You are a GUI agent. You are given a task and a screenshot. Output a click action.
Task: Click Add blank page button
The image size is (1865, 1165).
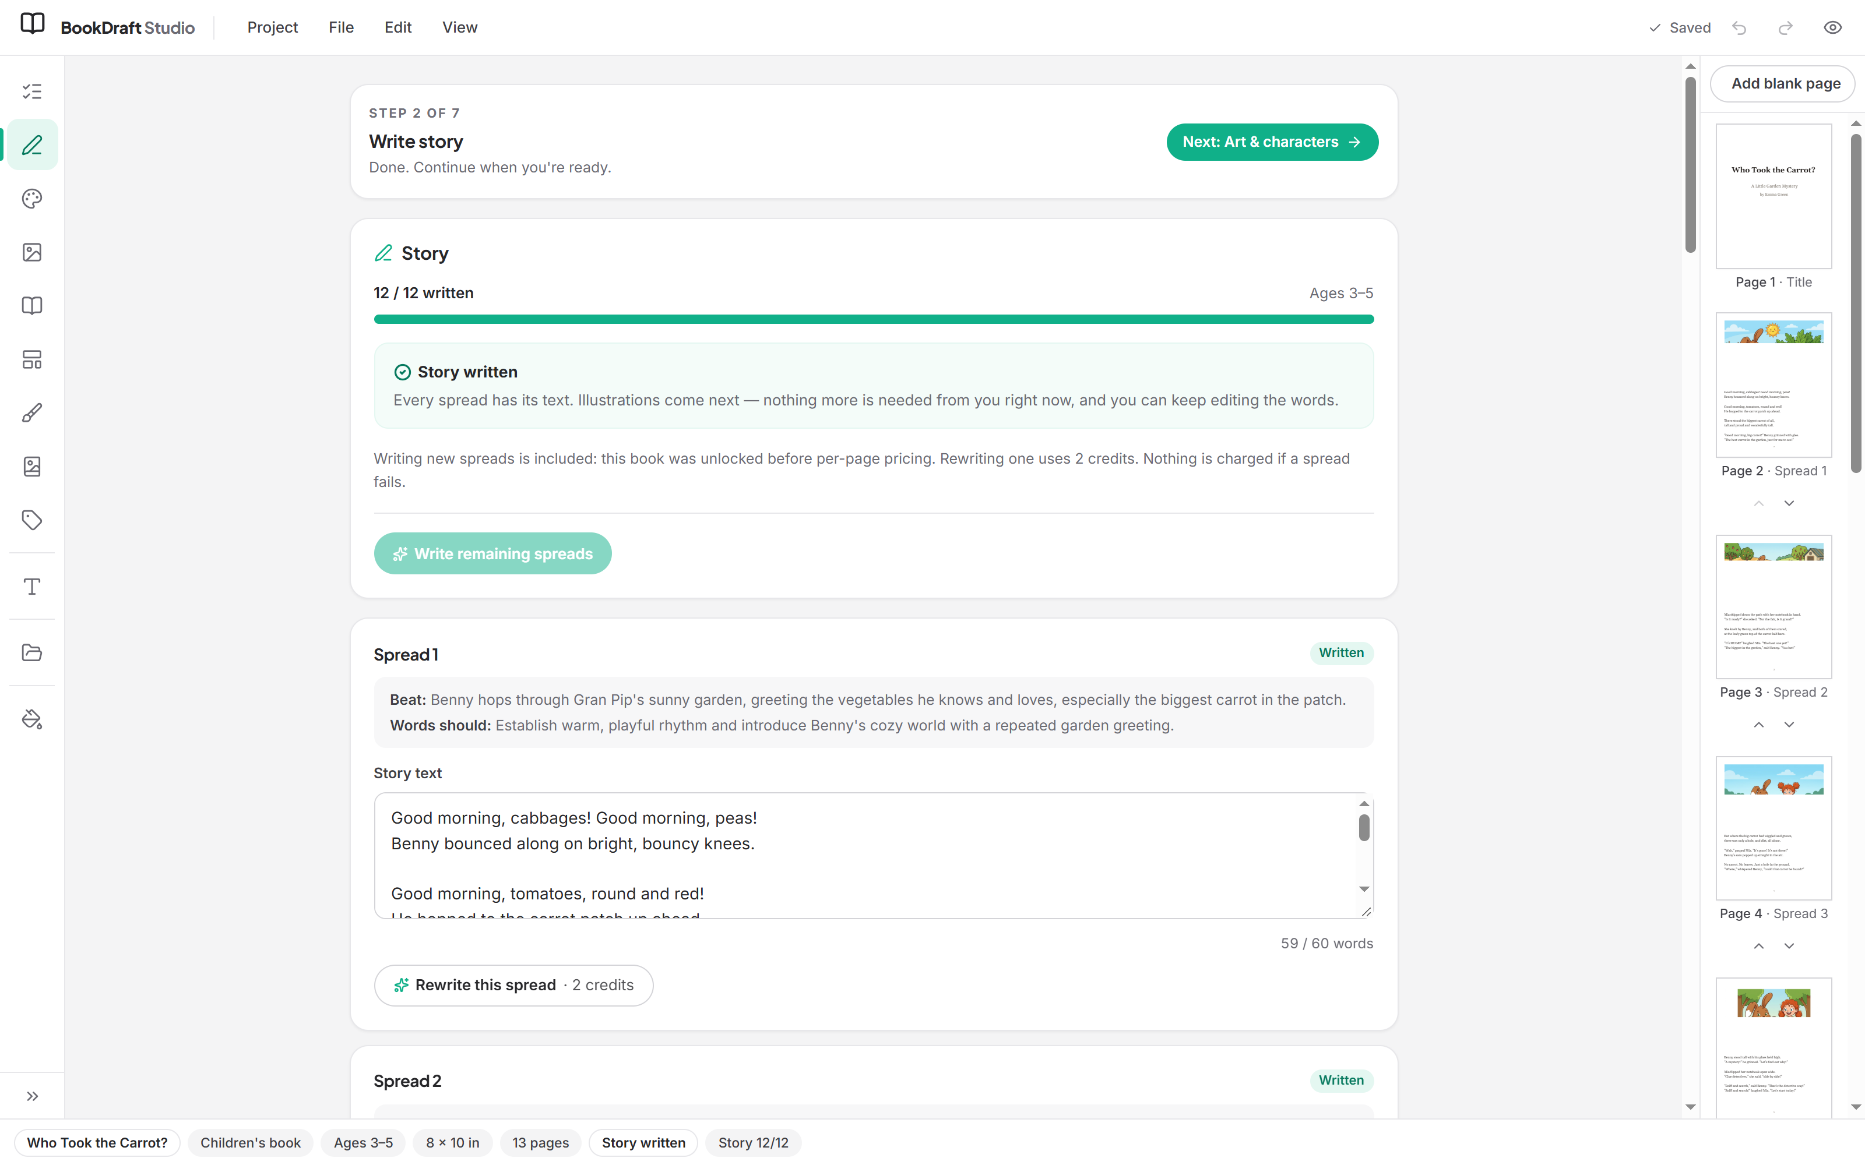click(1782, 83)
